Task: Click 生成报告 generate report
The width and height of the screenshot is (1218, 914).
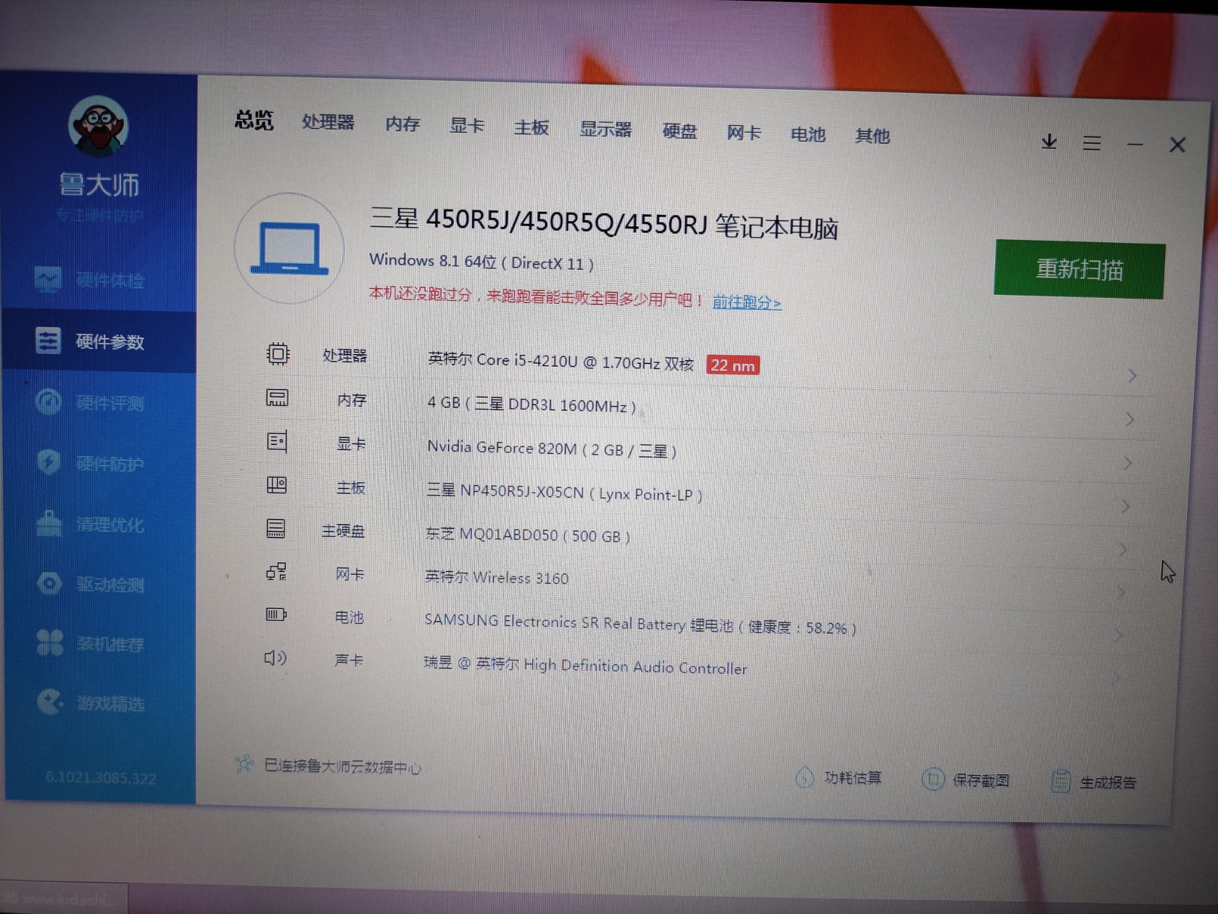Action: [1093, 781]
